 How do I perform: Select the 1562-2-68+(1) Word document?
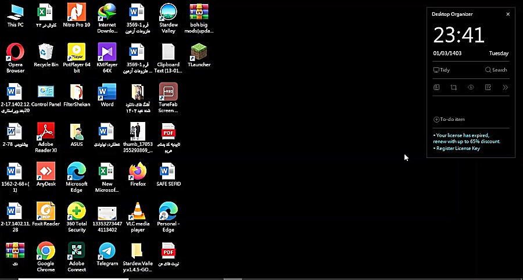15,177
